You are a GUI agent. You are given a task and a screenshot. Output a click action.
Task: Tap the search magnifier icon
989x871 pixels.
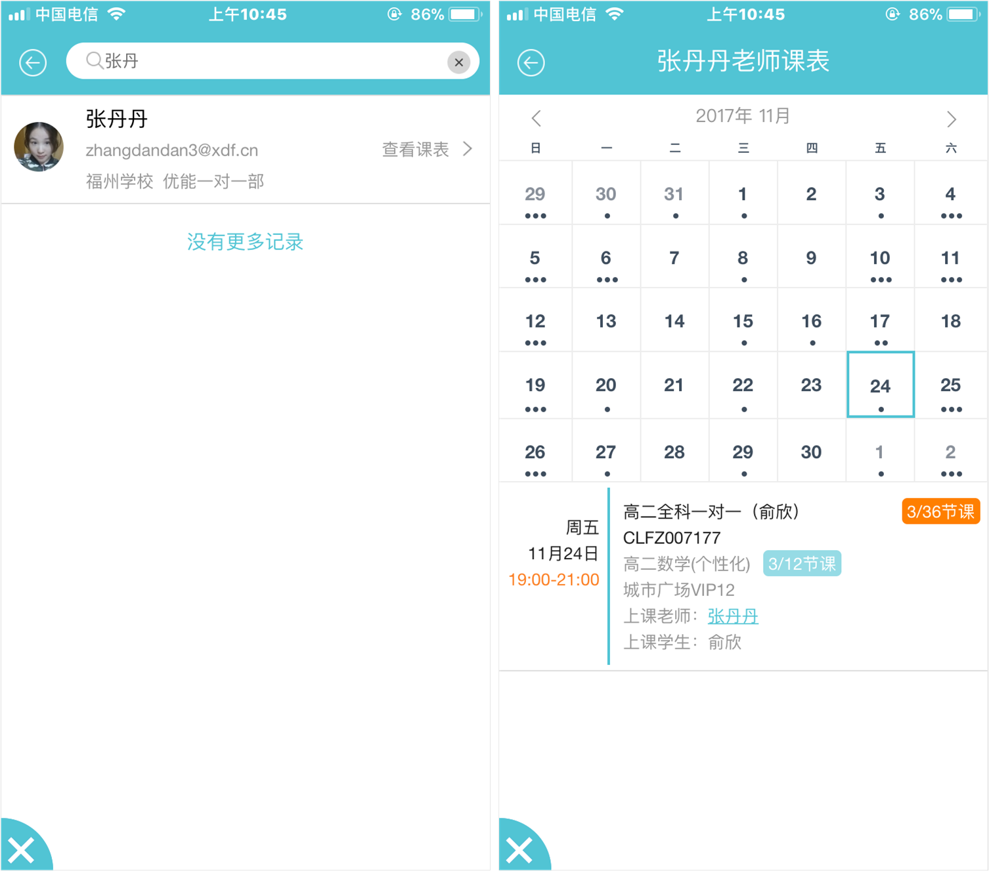(94, 61)
